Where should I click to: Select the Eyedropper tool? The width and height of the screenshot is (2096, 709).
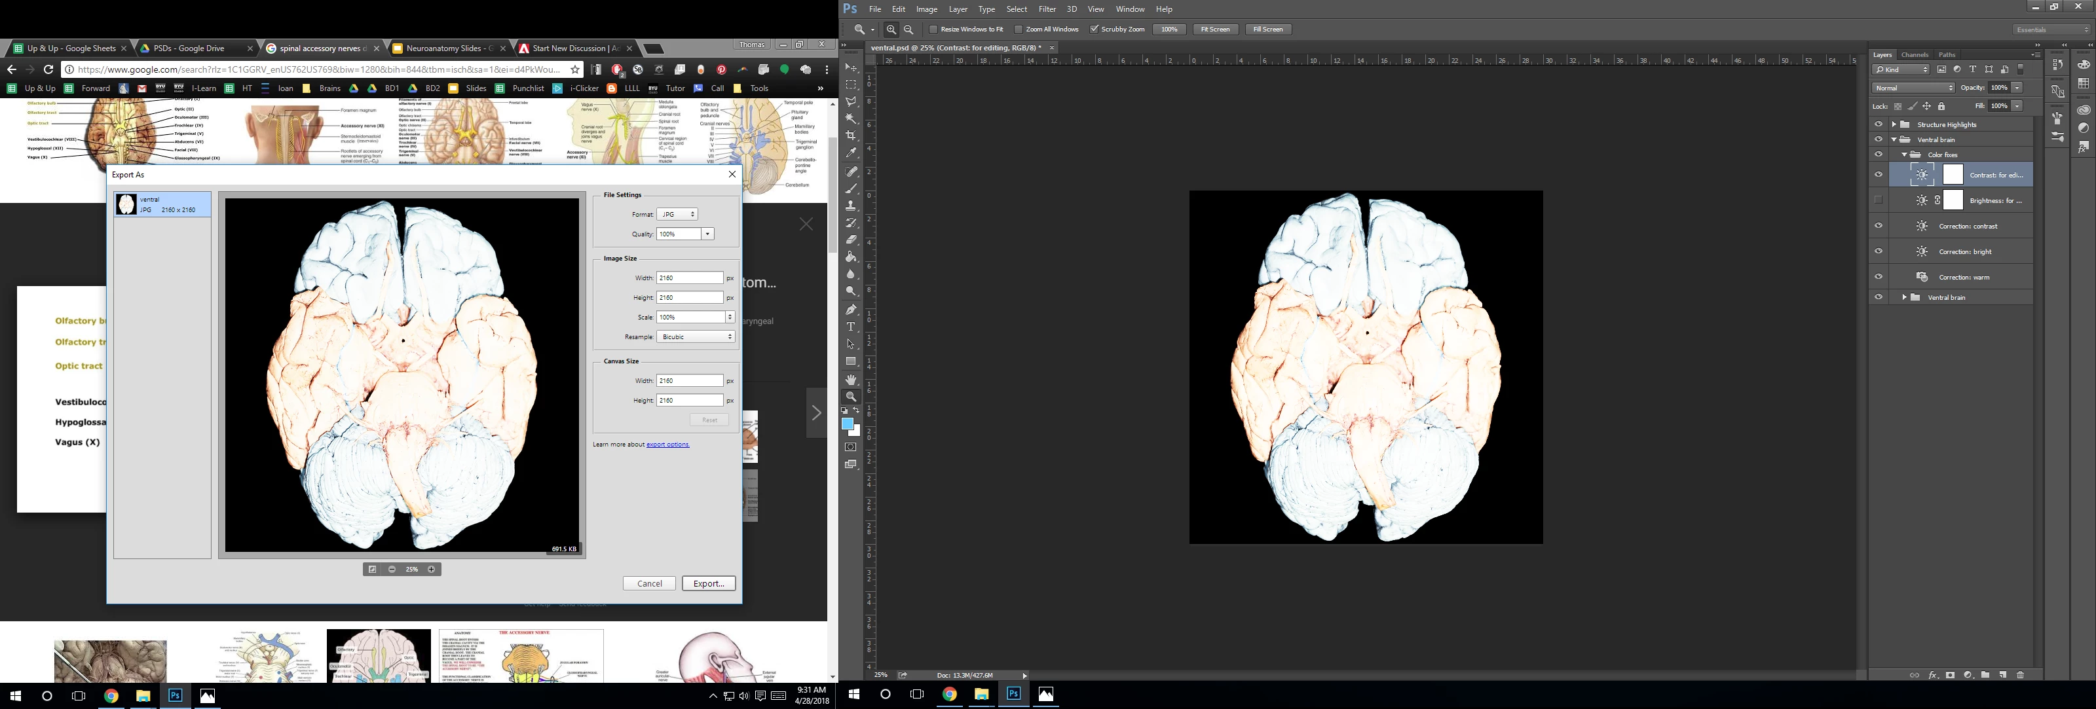[851, 153]
